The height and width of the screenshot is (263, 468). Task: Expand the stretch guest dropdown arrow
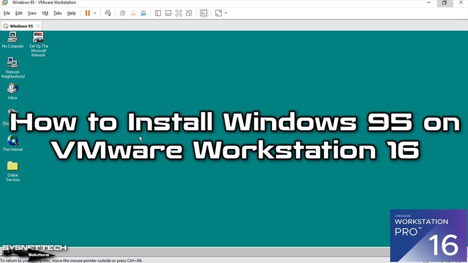click(226, 13)
